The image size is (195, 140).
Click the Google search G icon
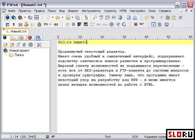coord(124,24)
